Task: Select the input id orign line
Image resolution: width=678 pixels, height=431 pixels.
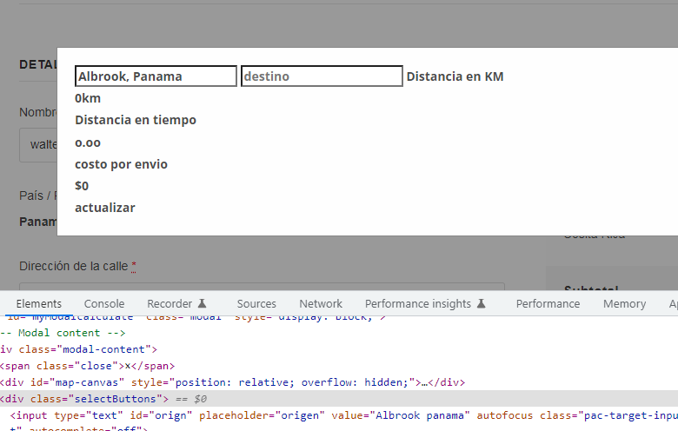Action: point(339,415)
